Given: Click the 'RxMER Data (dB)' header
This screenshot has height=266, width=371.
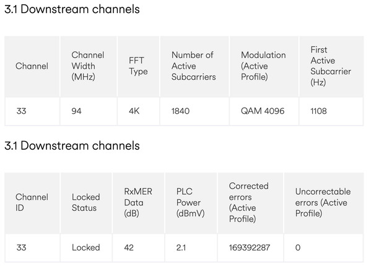Looking at the screenshot, I should 138,202.
